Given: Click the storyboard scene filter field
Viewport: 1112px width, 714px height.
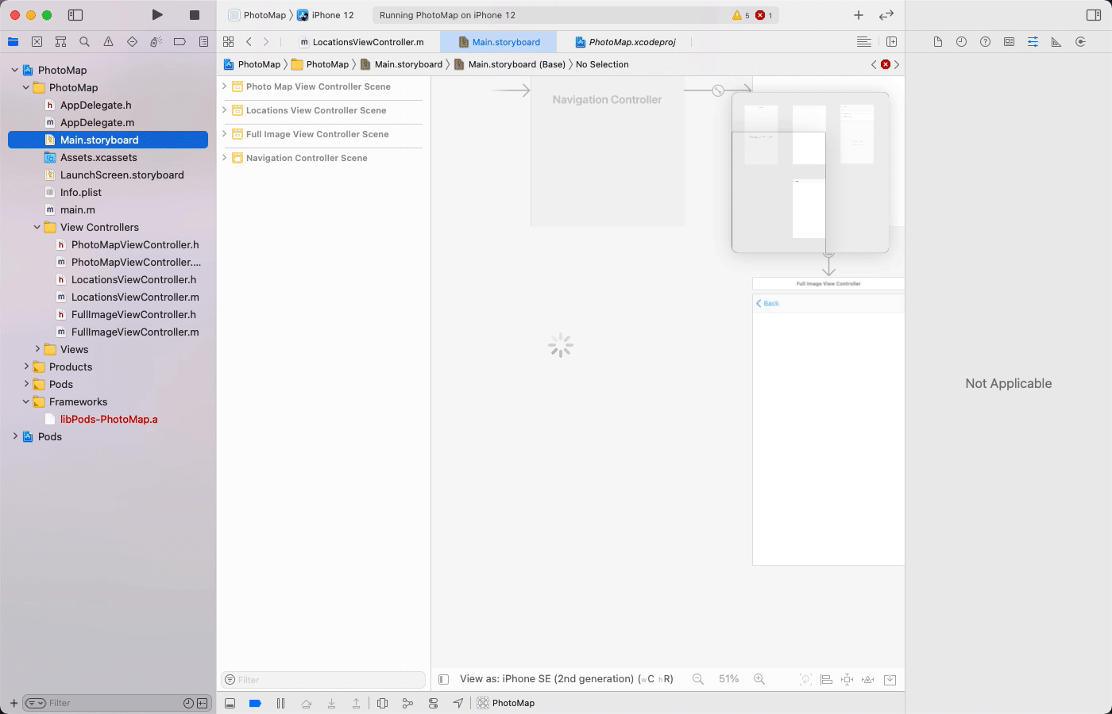Looking at the screenshot, I should [x=322, y=680].
